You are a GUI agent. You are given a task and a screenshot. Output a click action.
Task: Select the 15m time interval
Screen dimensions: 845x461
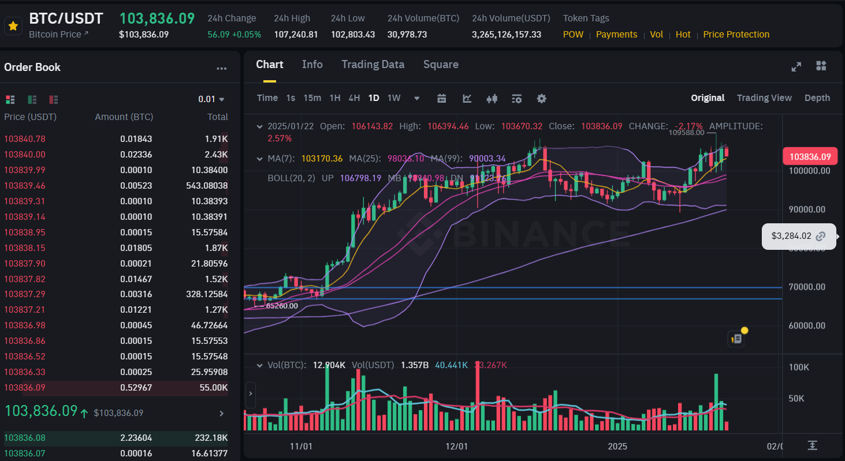tap(312, 98)
